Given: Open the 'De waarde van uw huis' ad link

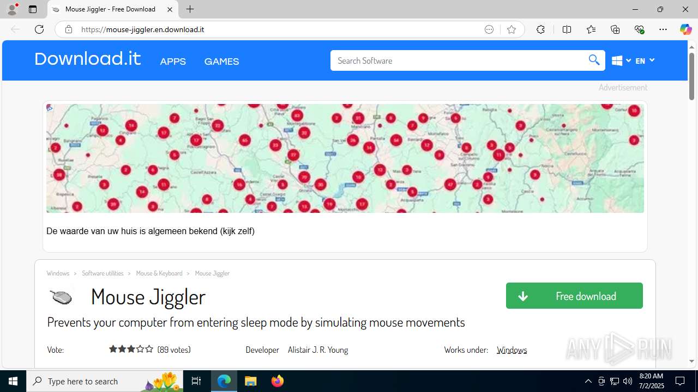Looking at the screenshot, I should point(151,231).
